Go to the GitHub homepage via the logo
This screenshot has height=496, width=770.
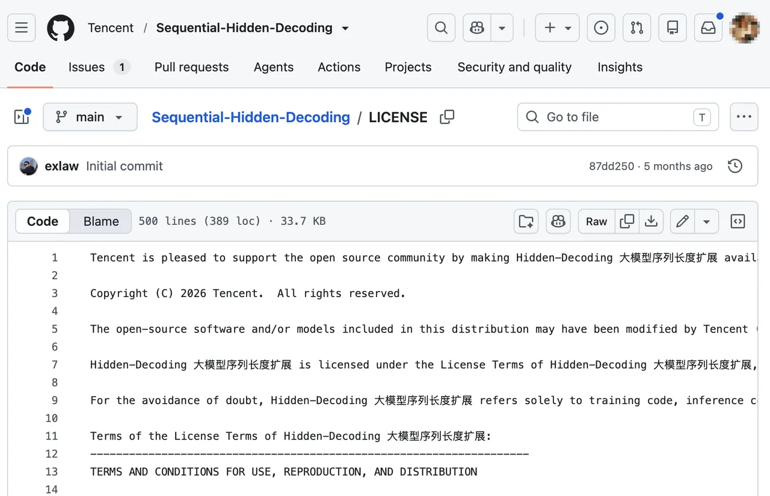tap(61, 28)
